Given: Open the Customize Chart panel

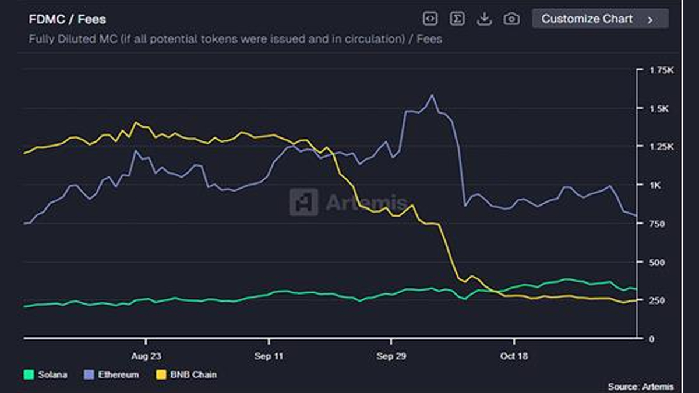Looking at the screenshot, I should pyautogui.click(x=587, y=19).
